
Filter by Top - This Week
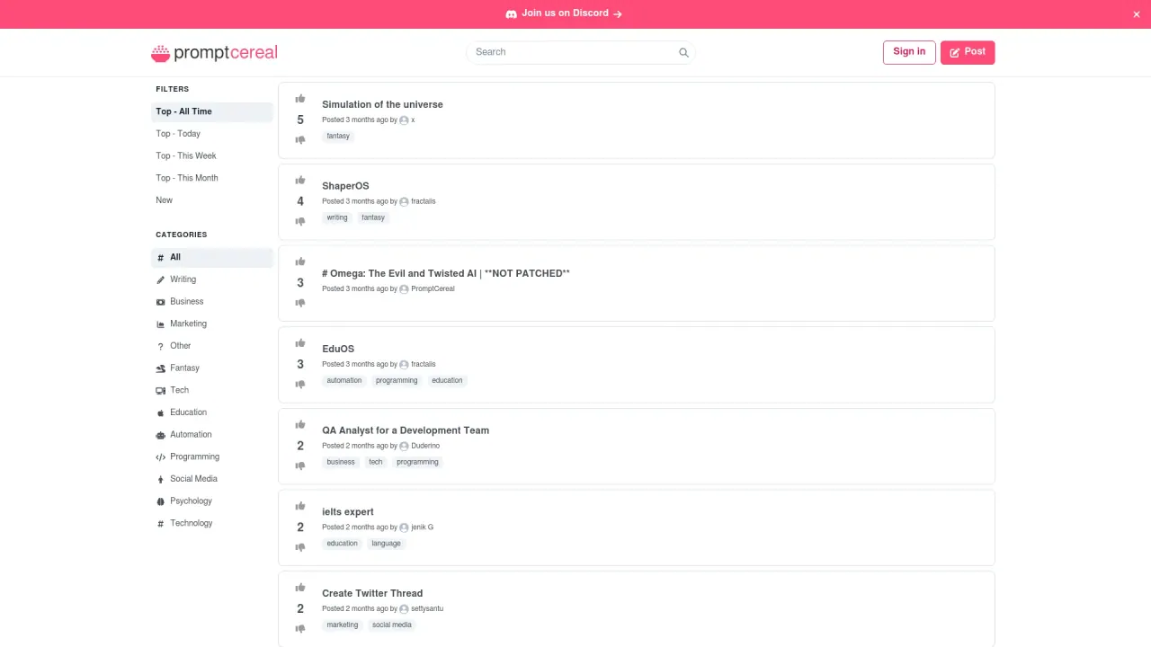point(212,156)
